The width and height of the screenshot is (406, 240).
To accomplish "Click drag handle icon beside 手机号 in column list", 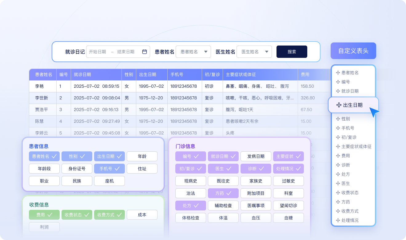I will click(338, 128).
